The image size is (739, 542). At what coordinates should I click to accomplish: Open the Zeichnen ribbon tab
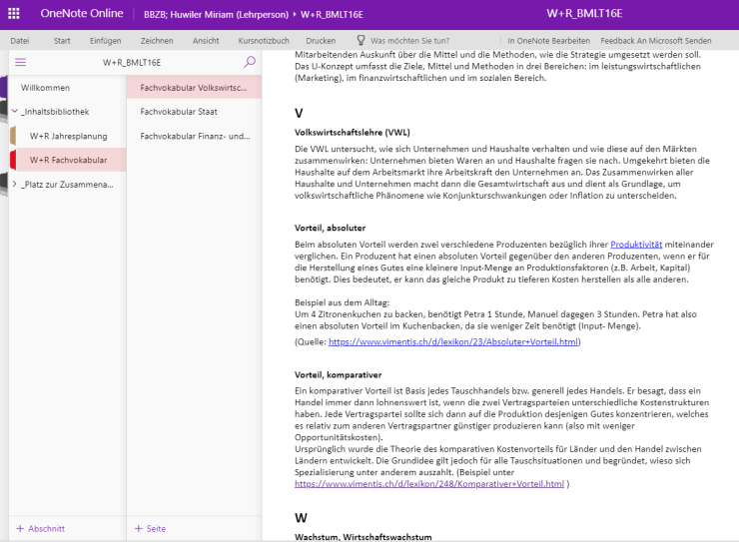tap(157, 41)
